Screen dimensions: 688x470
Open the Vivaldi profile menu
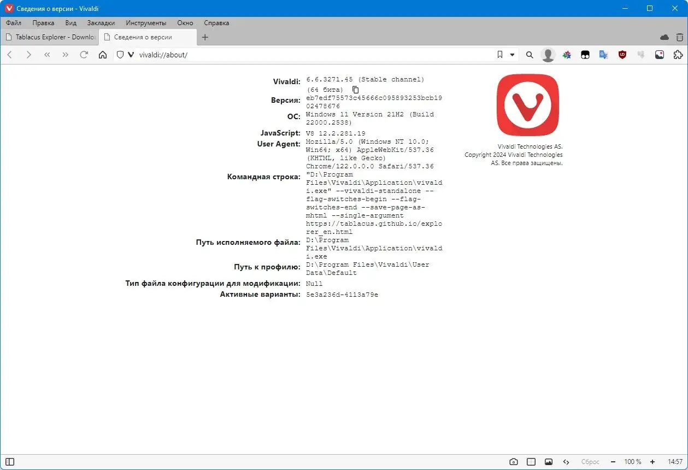click(x=548, y=55)
